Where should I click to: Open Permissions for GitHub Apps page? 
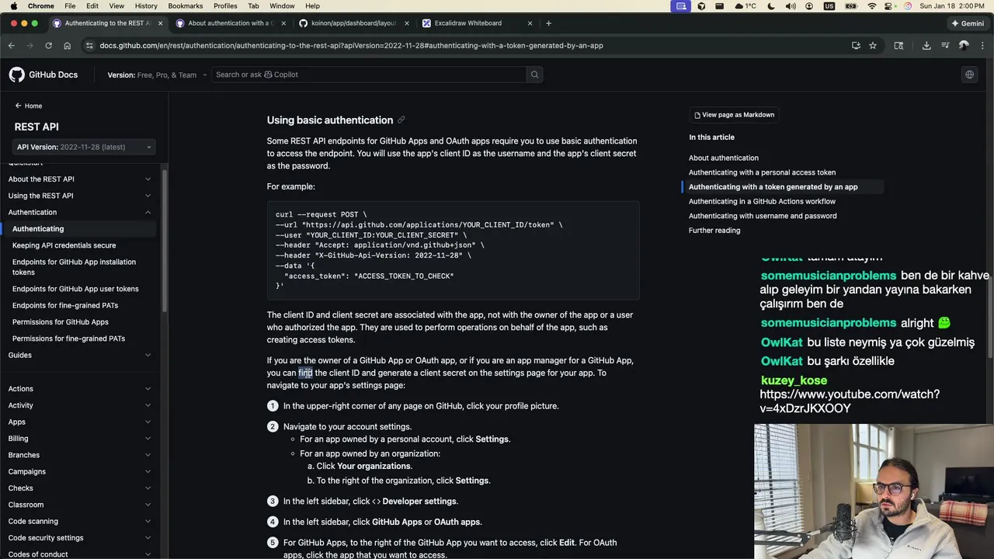(x=61, y=322)
